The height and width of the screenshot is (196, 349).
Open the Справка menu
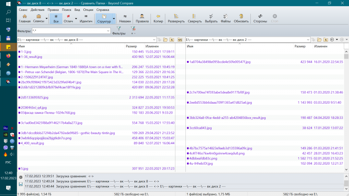click(x=103, y=9)
